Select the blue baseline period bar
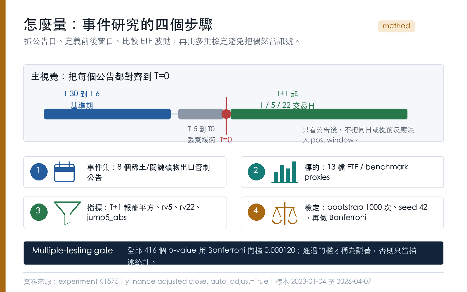 click(107, 114)
